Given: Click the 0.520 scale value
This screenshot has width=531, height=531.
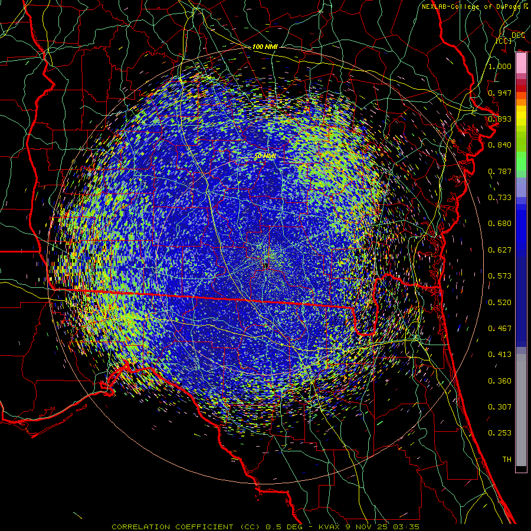Looking at the screenshot, I should coord(500,302).
